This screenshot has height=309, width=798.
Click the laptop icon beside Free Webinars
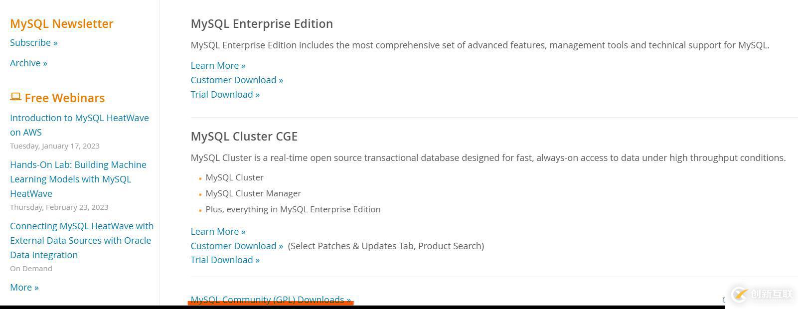point(15,97)
